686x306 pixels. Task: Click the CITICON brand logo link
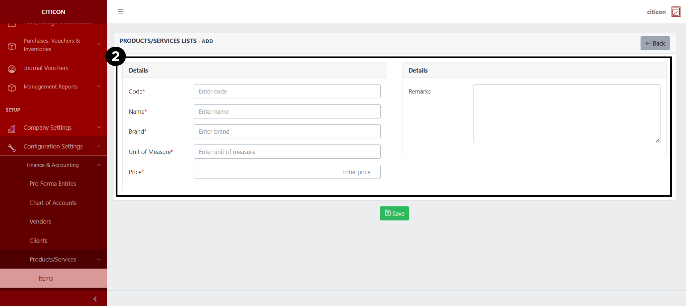53,12
